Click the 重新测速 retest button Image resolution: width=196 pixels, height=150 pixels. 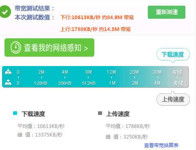pyautogui.click(x=167, y=12)
